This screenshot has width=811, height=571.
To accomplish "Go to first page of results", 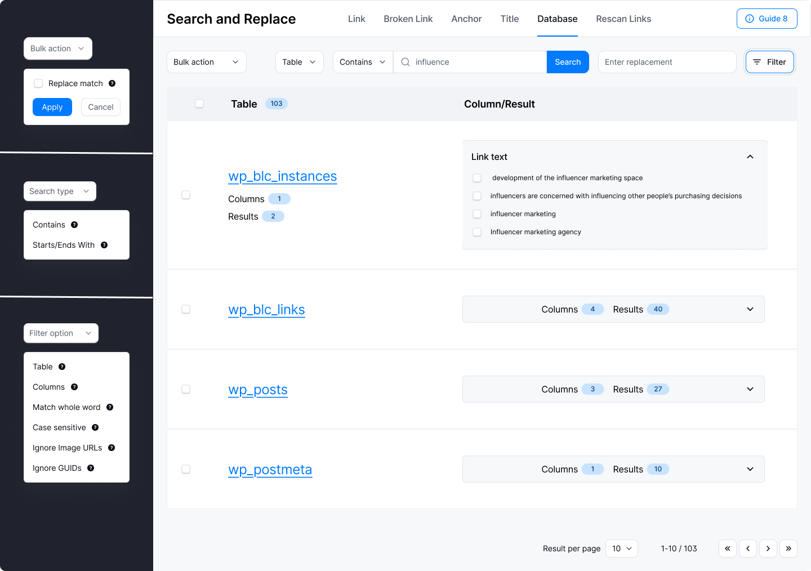I will click(728, 548).
